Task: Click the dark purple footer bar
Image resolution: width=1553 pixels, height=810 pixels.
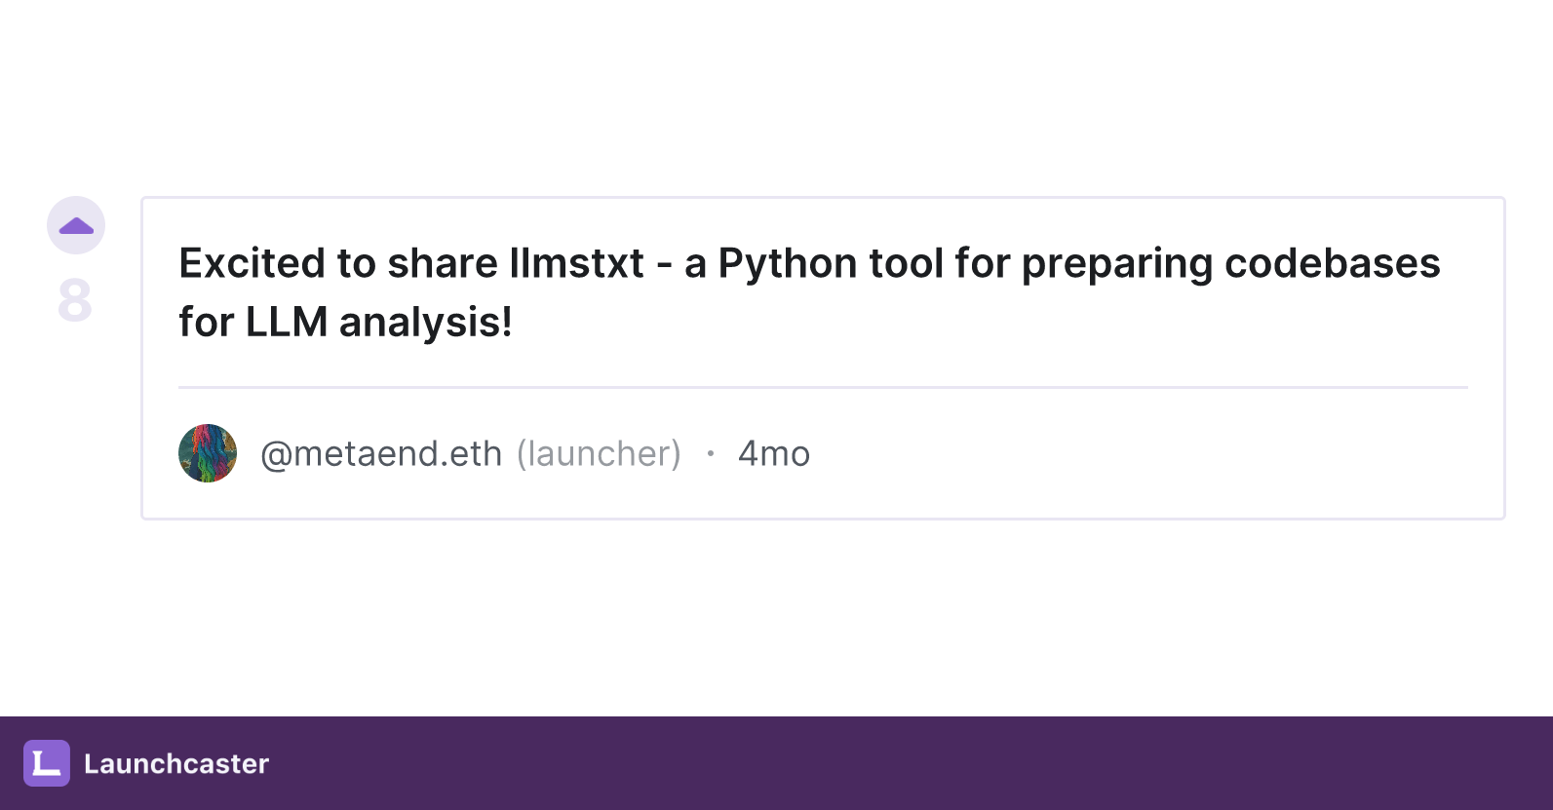Action: pos(776,763)
